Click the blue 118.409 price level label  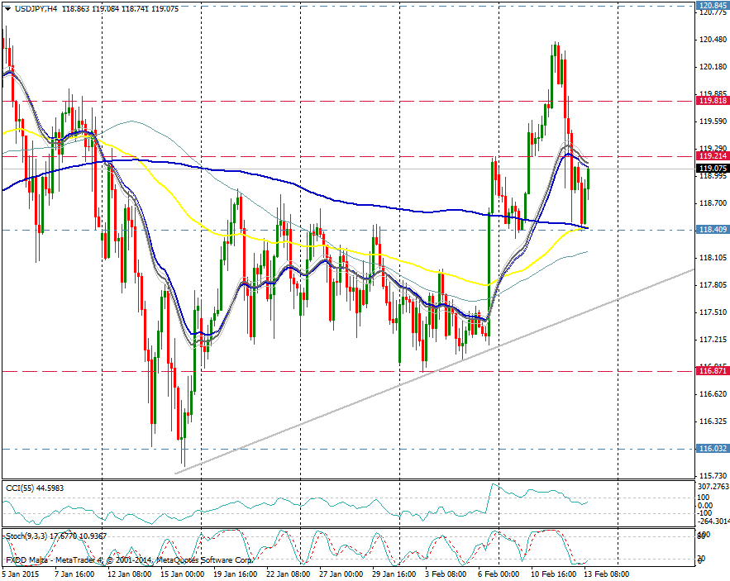point(712,230)
